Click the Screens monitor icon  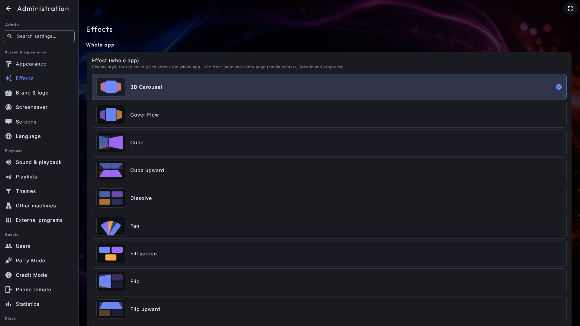8,122
